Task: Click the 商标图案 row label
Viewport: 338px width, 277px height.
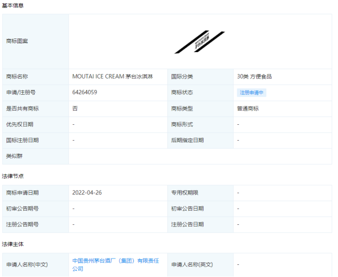Action: tap(17, 41)
